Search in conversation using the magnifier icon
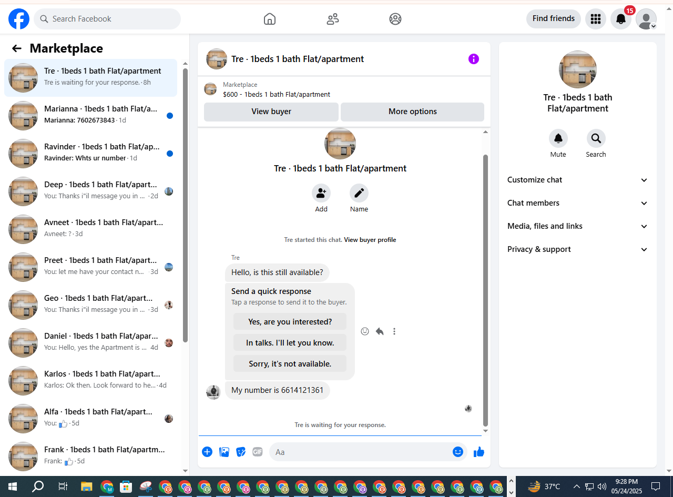673x497 pixels. (596, 138)
